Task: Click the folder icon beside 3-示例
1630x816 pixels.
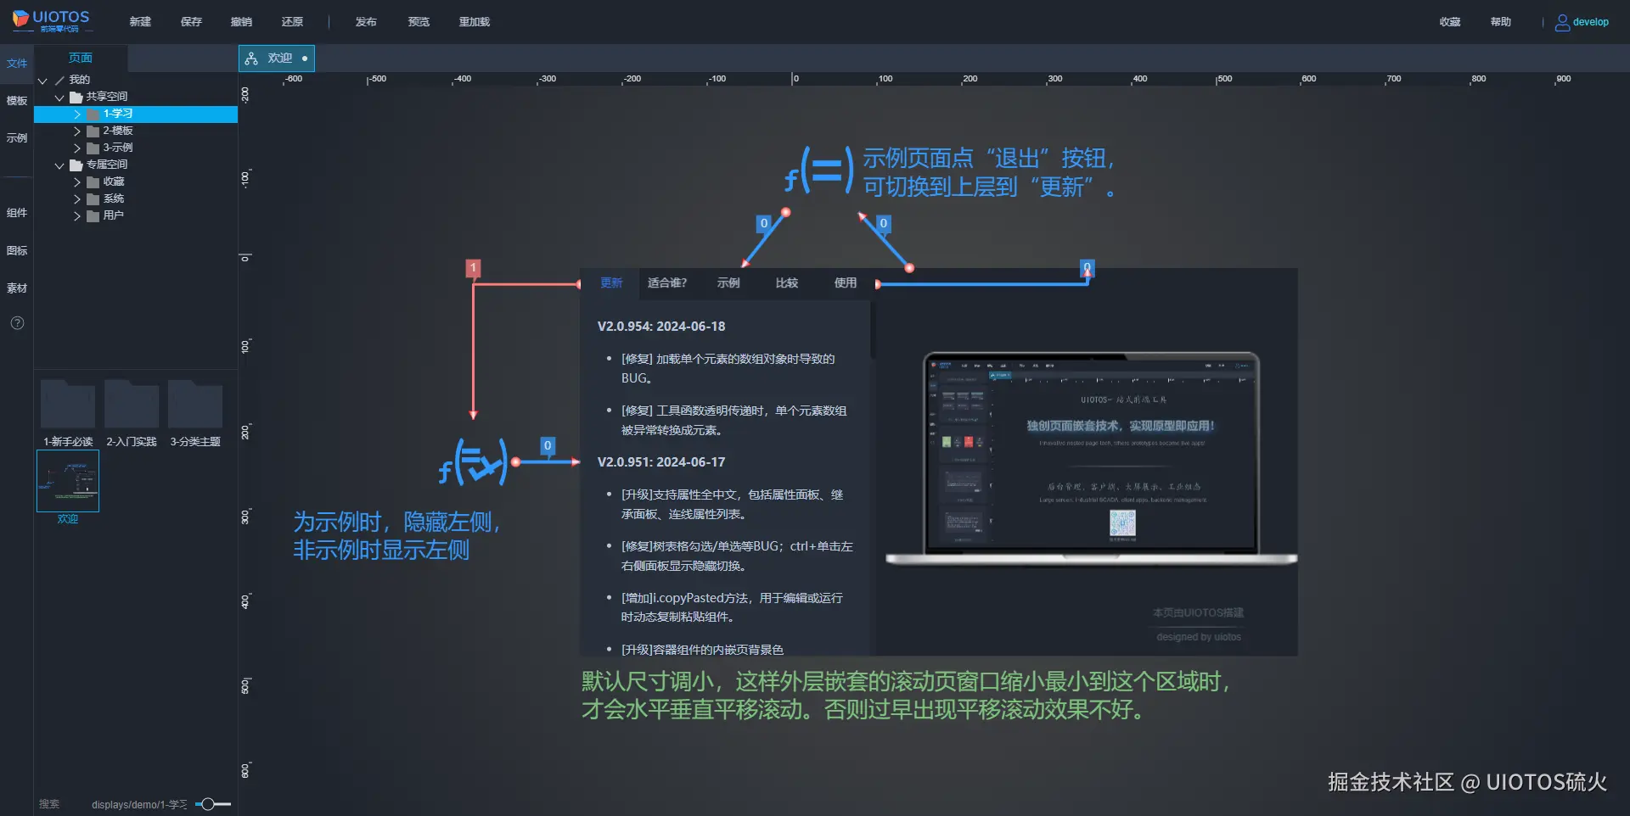Action: (93, 148)
